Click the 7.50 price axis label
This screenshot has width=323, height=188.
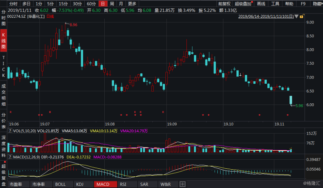click(x=310, y=63)
